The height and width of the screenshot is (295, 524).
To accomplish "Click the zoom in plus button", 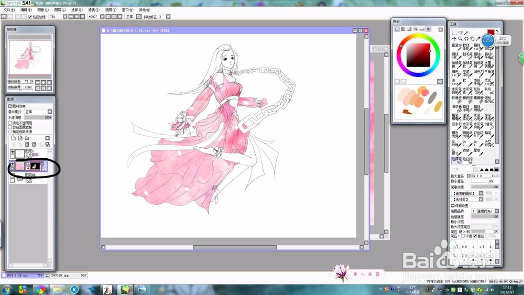I will [77, 16].
